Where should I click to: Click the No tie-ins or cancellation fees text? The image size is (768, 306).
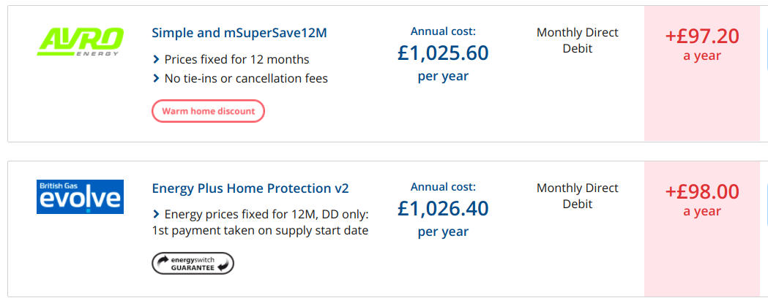click(x=246, y=78)
